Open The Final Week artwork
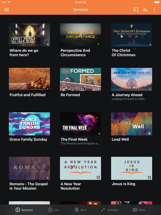161x215 pixels. point(80,124)
